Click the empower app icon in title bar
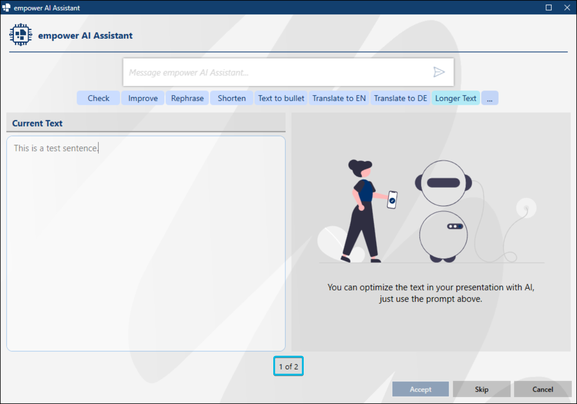The width and height of the screenshot is (577, 404). tap(6, 7)
